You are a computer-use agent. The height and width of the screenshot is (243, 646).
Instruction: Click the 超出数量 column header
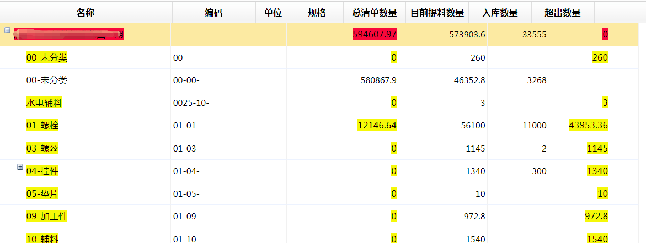[x=562, y=13]
